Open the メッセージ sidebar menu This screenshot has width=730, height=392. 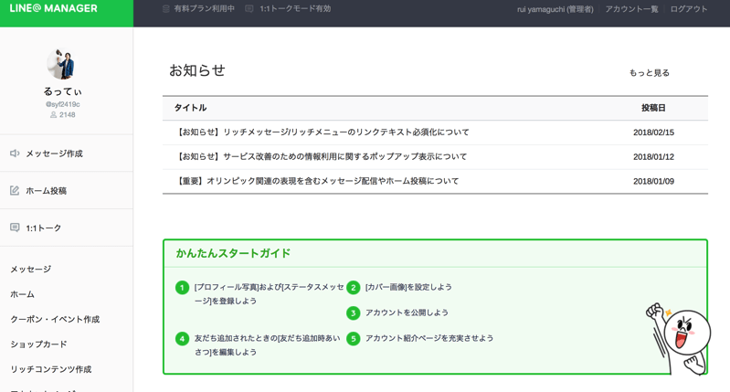(x=31, y=270)
